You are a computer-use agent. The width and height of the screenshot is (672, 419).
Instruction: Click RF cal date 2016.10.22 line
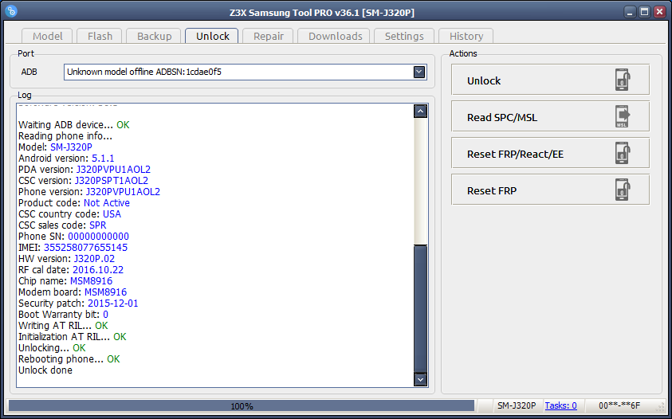pos(71,269)
